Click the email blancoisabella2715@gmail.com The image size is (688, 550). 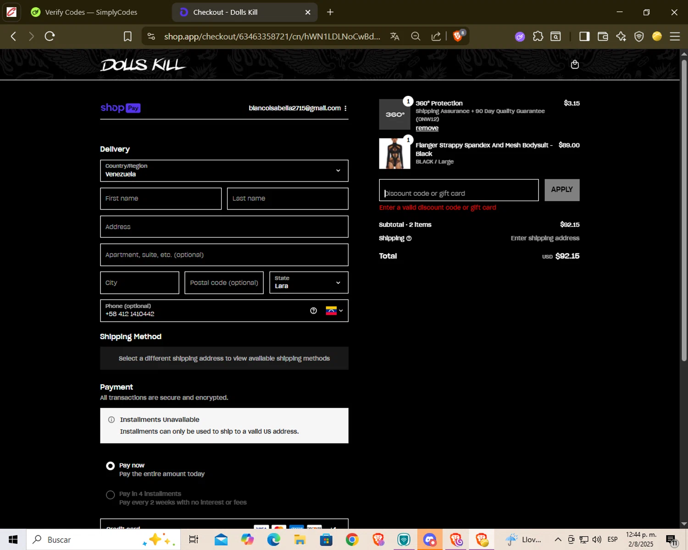[295, 108]
